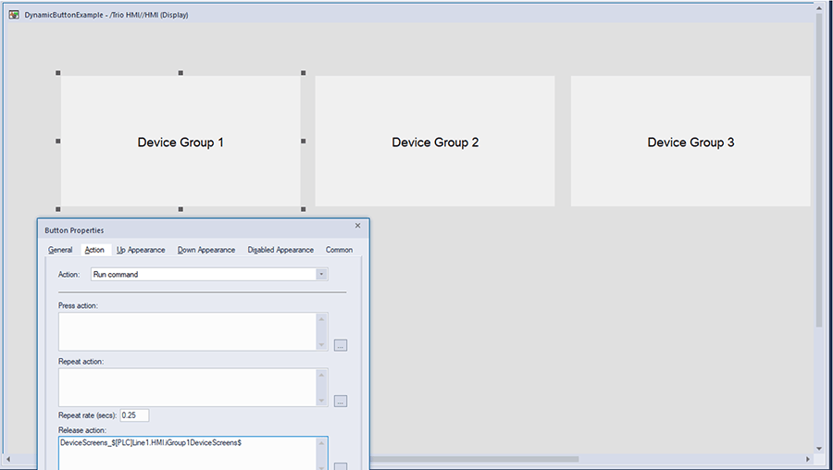
Task: Select the Device Group 2 button
Action: pyautogui.click(x=435, y=142)
